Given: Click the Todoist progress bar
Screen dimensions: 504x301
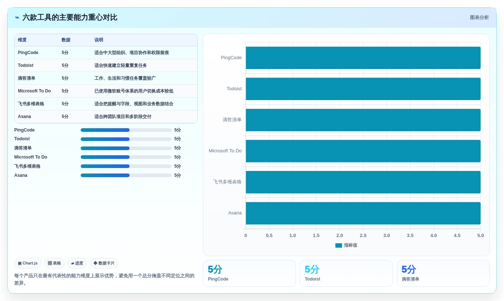Looking at the screenshot, I should tap(126, 139).
